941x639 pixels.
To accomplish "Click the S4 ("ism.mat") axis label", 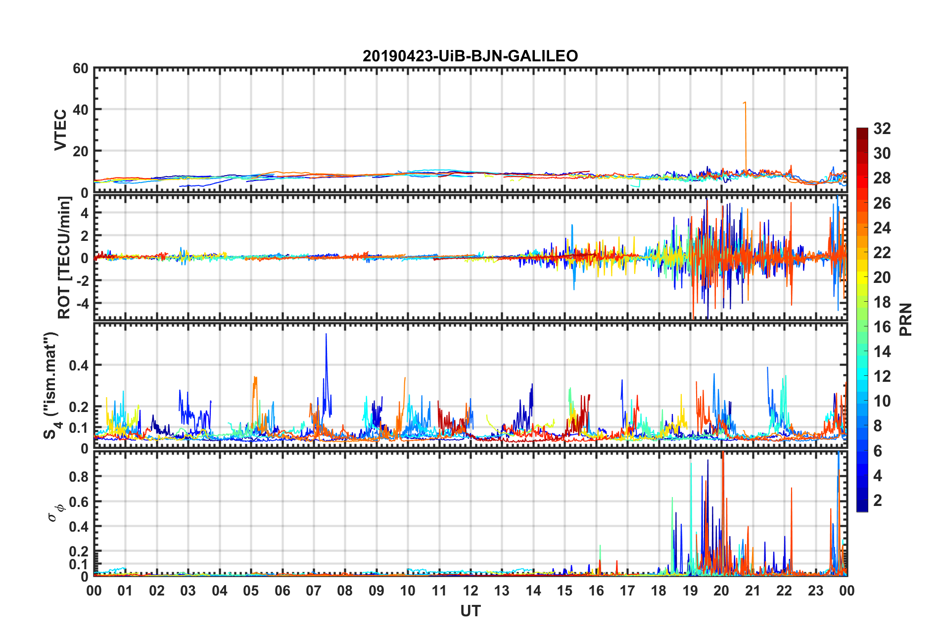I will pos(51,385).
